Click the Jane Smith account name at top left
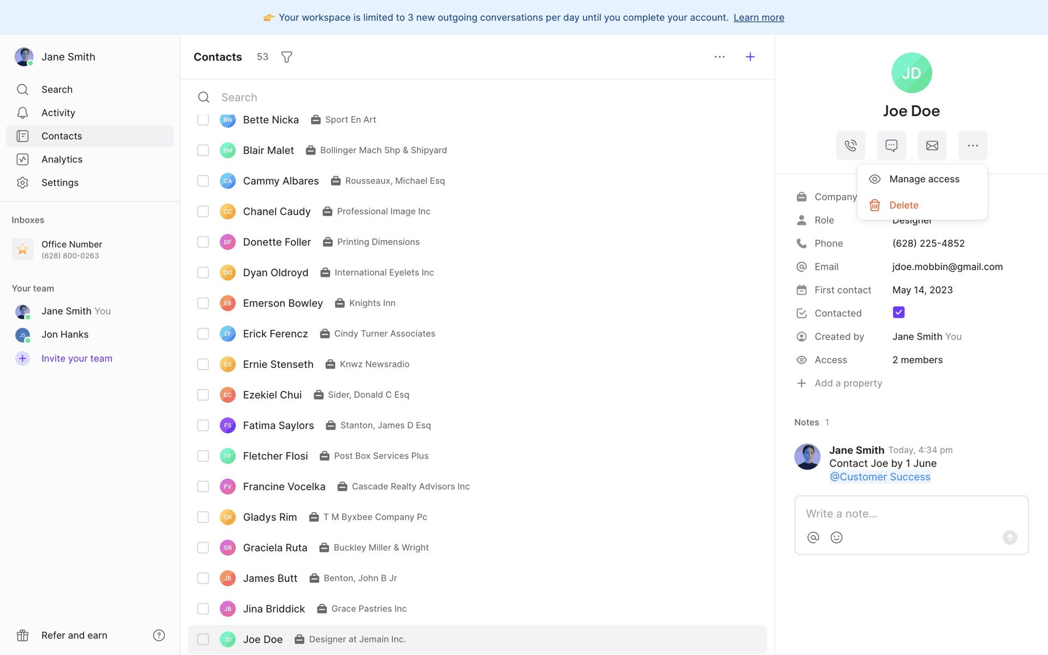Image resolution: width=1048 pixels, height=655 pixels. coord(68,57)
